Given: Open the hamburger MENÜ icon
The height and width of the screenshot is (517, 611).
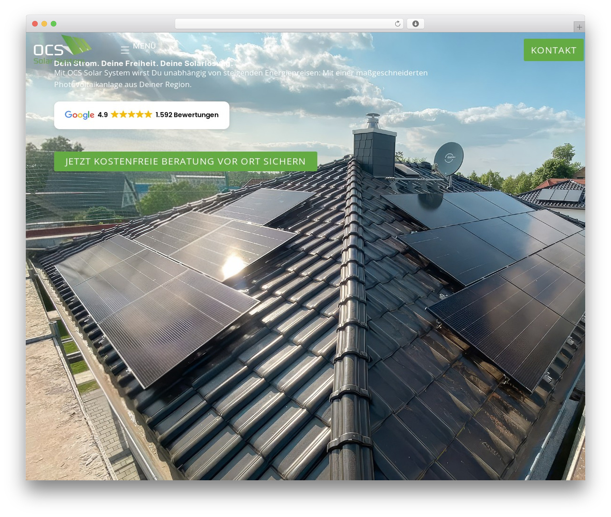Looking at the screenshot, I should coord(125,50).
